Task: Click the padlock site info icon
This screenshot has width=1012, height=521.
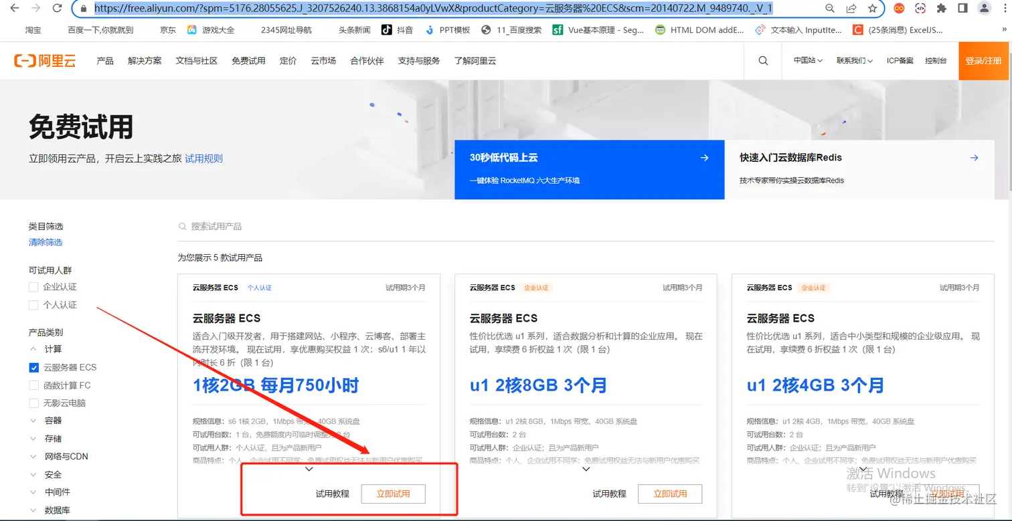Action: pos(84,9)
